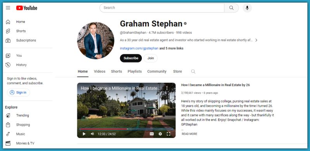The width and height of the screenshot is (310, 151).
Task: Click the Music note icon
Action: click(x=8, y=134)
